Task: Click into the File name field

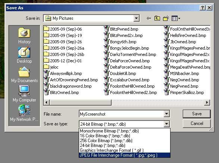Action: point(122,114)
